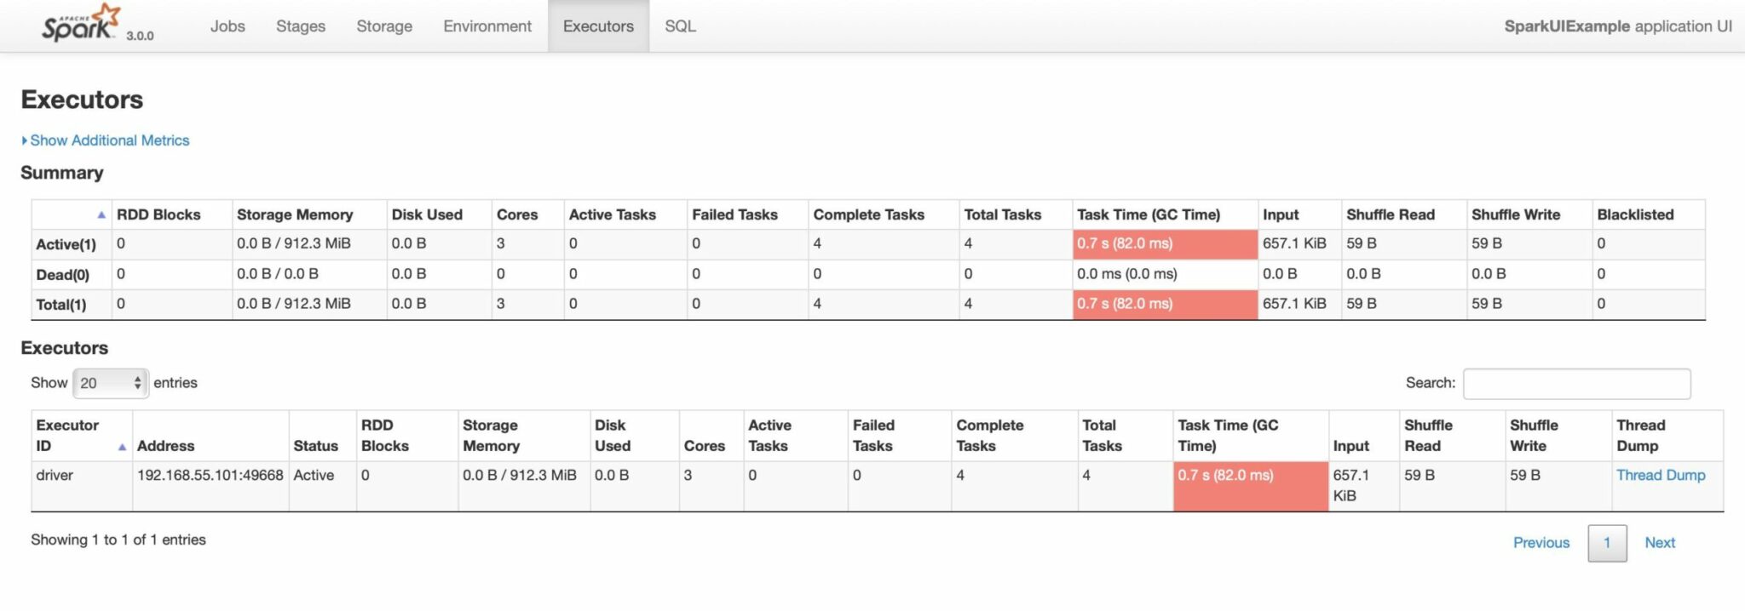
Task: Click 'Showing 1 to 1 of 1 entries' text
Action: 118,540
